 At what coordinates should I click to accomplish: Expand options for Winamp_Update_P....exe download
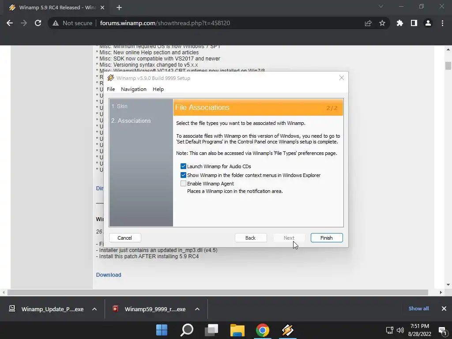94,309
